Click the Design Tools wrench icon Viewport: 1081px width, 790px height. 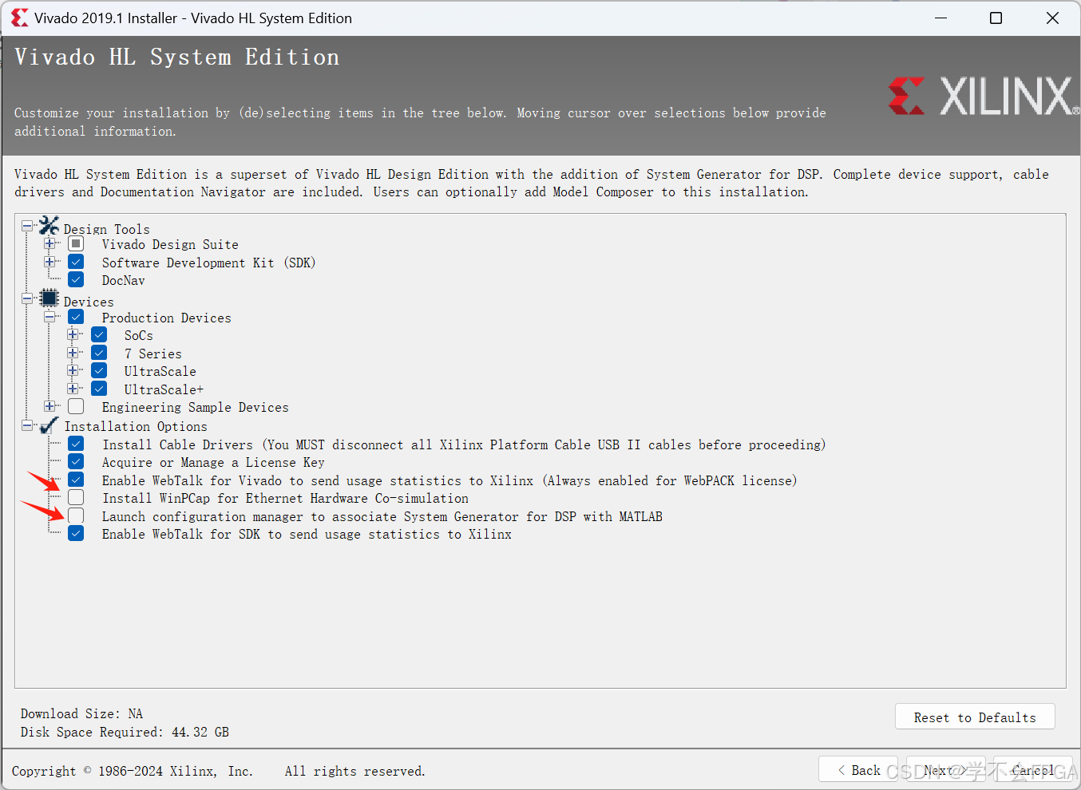pyautogui.click(x=49, y=225)
